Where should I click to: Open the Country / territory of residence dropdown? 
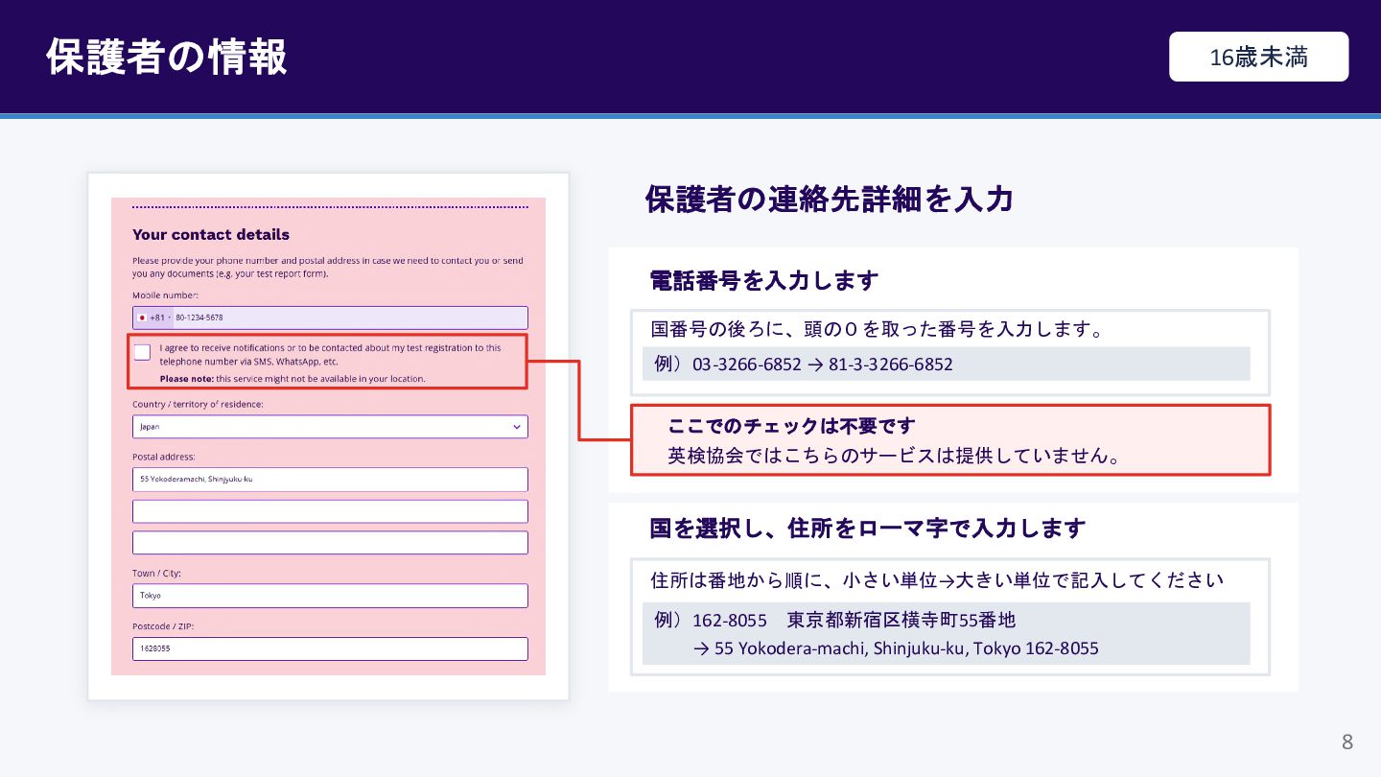[330, 427]
